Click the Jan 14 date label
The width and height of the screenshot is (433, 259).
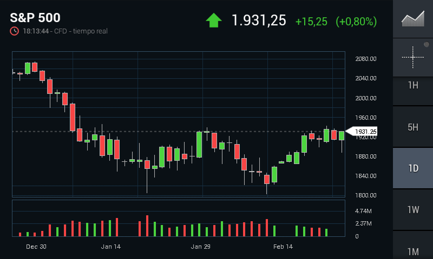tap(111, 247)
